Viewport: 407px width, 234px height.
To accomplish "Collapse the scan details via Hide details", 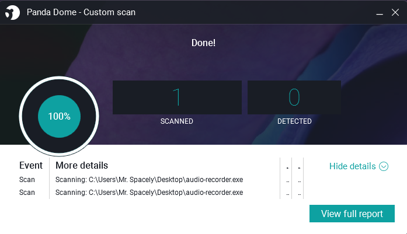I will click(353, 166).
